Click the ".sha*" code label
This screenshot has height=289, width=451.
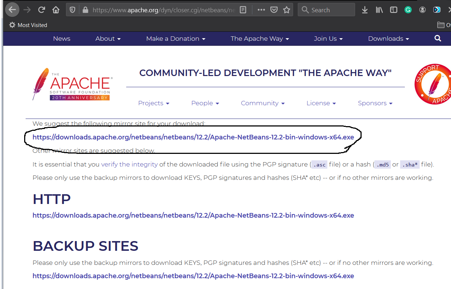click(410, 165)
